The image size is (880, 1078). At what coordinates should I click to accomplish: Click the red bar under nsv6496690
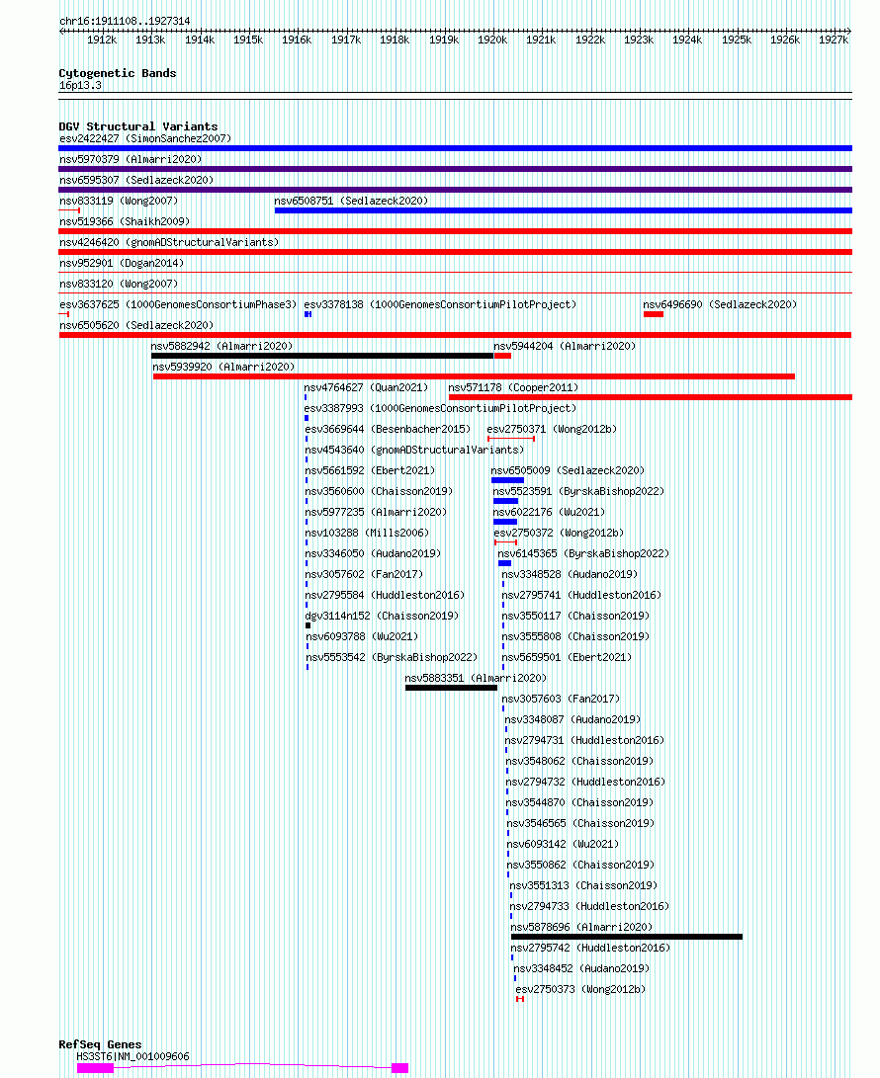tap(654, 314)
